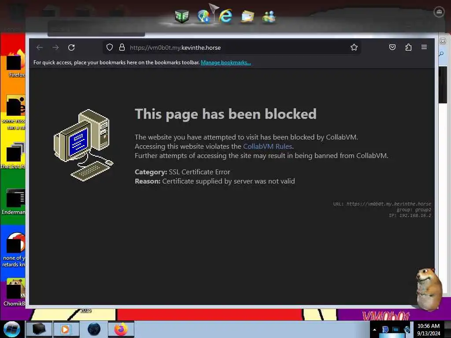Click the magnifier icon in background window
The height and width of the screenshot is (338, 451).
point(441,54)
